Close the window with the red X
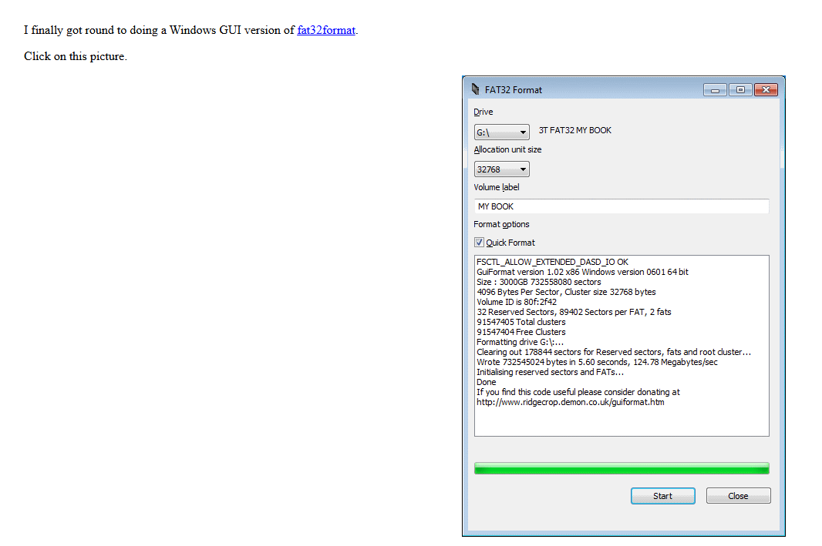This screenshot has width=822, height=546. (x=765, y=90)
